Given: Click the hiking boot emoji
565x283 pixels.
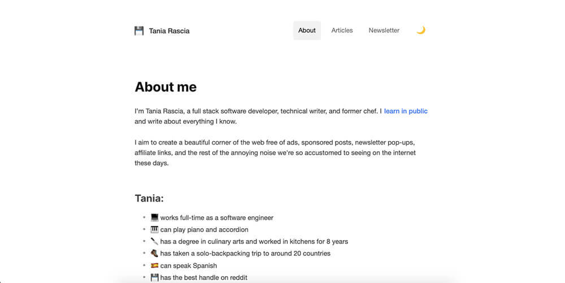Looking at the screenshot, I should point(155,253).
